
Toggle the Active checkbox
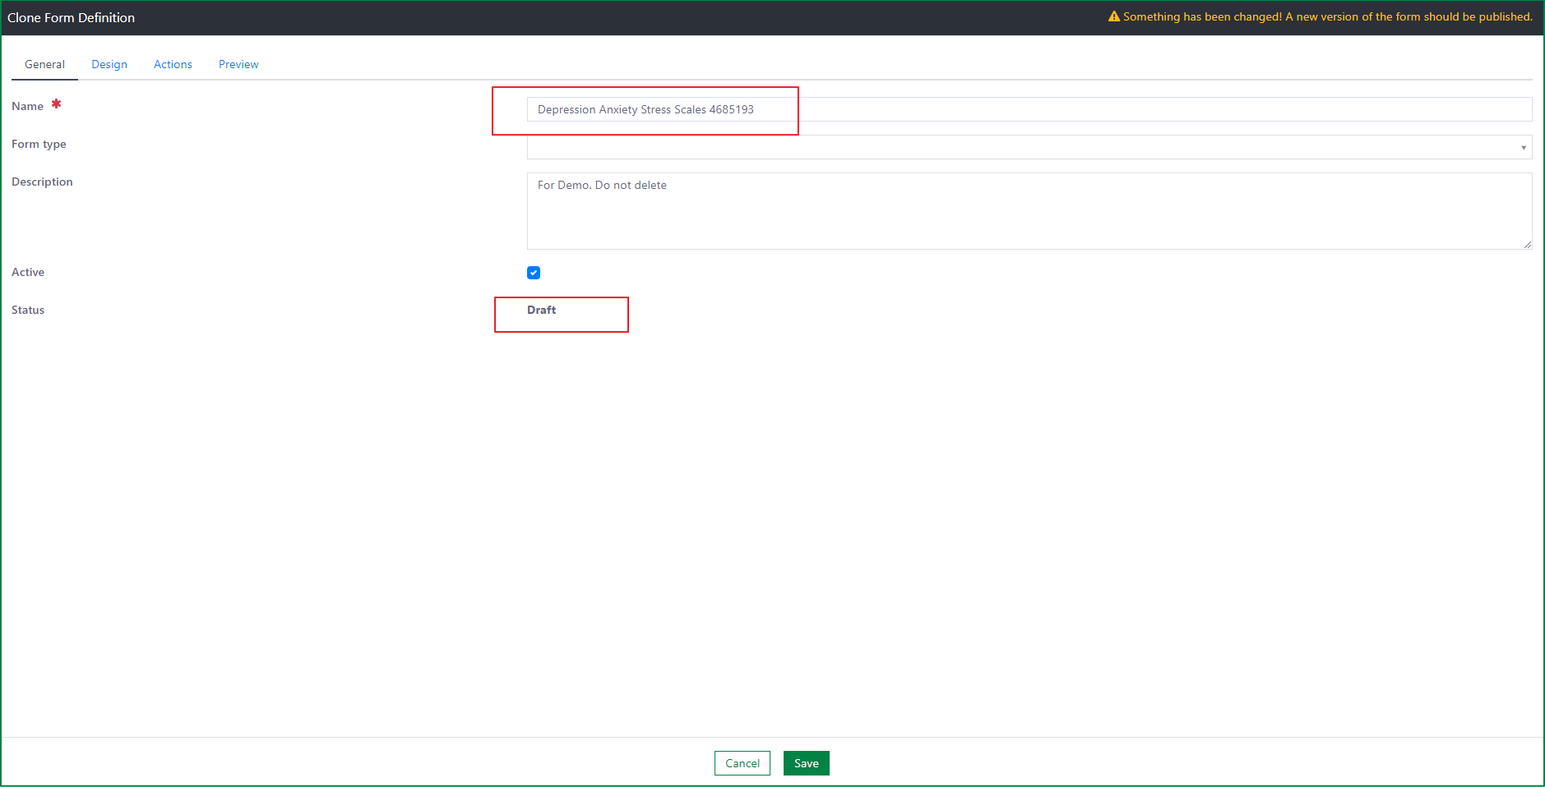click(534, 273)
